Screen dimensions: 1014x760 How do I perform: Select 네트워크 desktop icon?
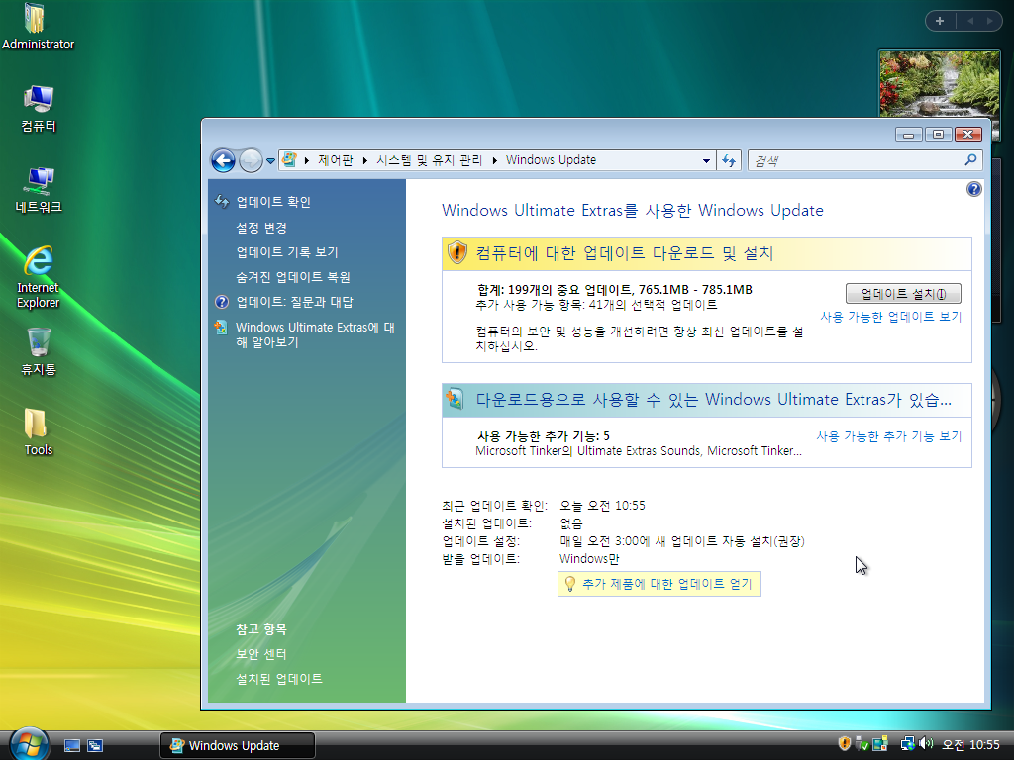[x=39, y=189]
